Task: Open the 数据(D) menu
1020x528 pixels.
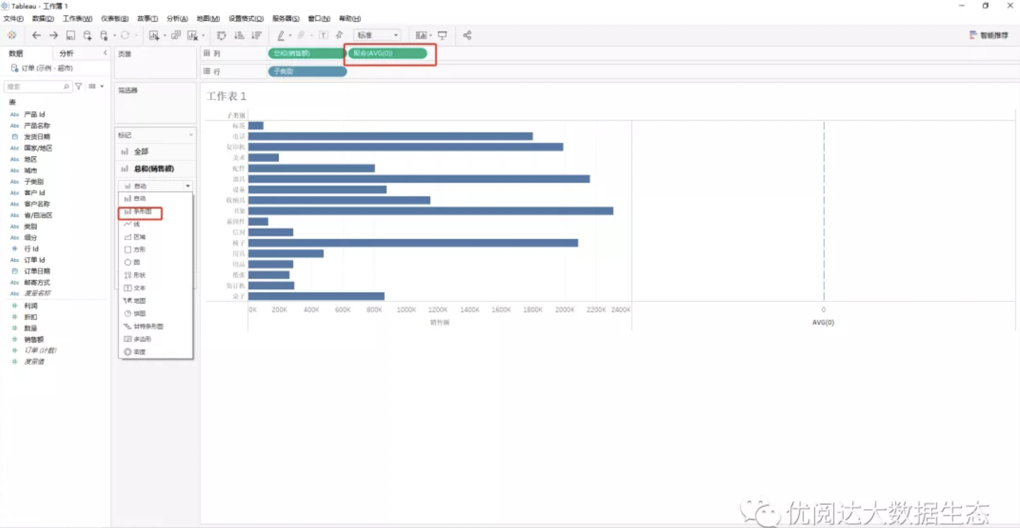Action: [x=43, y=18]
